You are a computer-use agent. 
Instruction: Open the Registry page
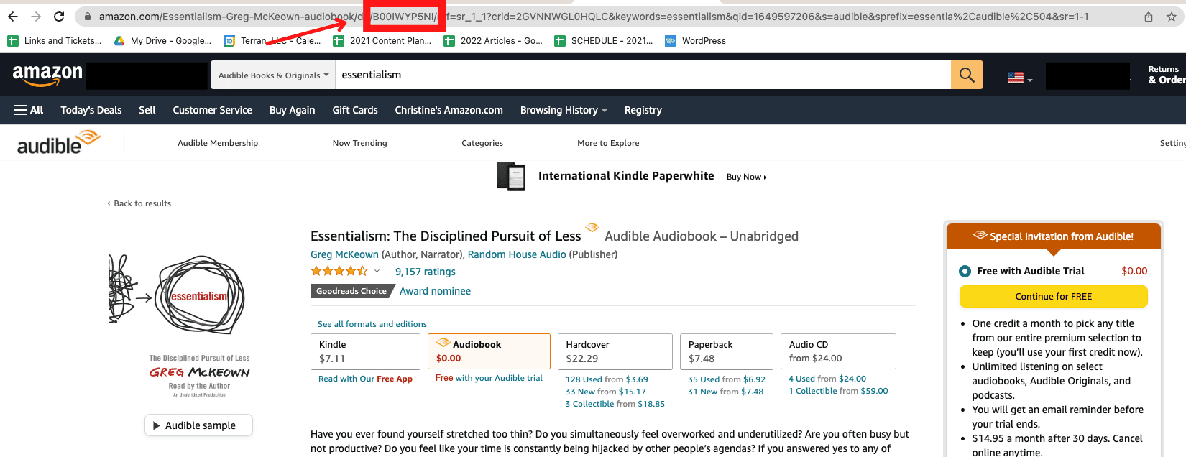643,110
